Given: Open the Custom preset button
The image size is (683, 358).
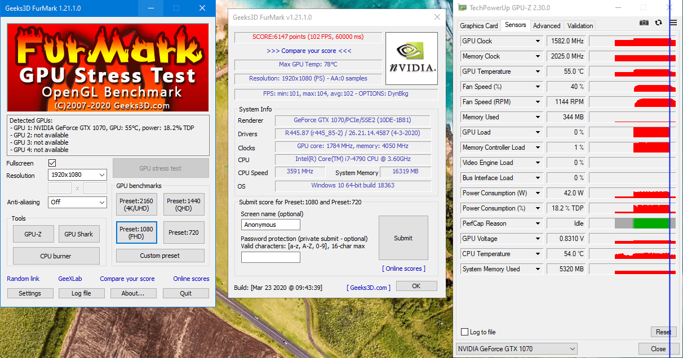Looking at the screenshot, I should click(160, 256).
